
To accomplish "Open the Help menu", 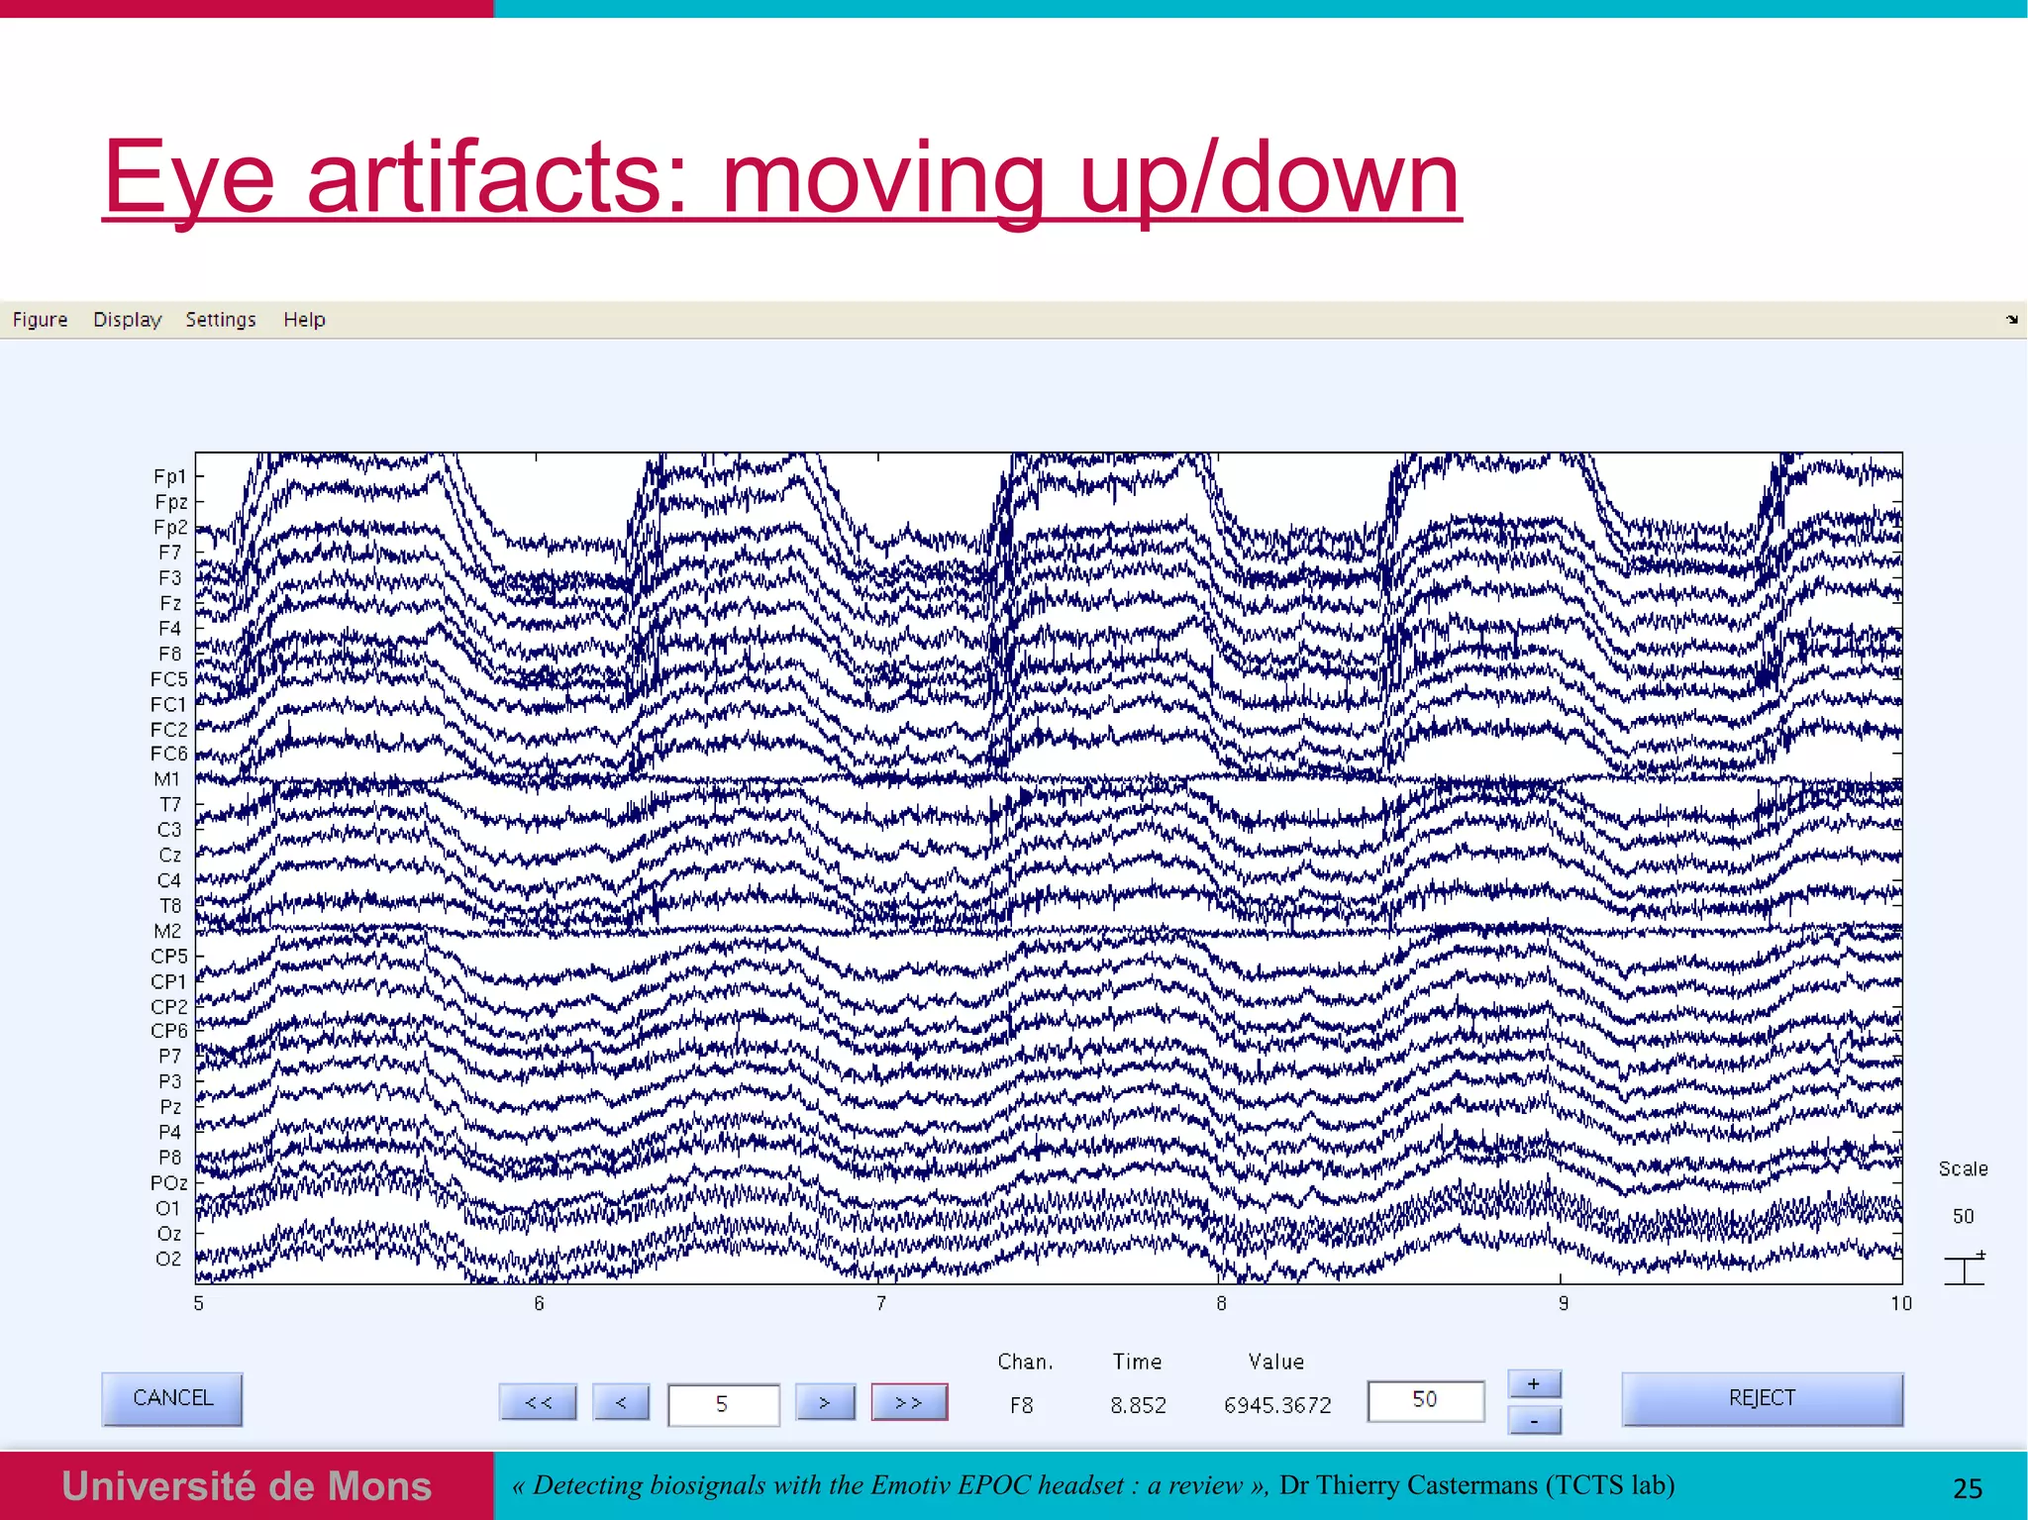I will pos(304,320).
